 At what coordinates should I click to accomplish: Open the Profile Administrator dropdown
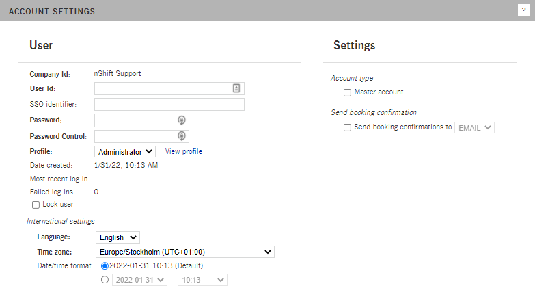[x=125, y=152]
